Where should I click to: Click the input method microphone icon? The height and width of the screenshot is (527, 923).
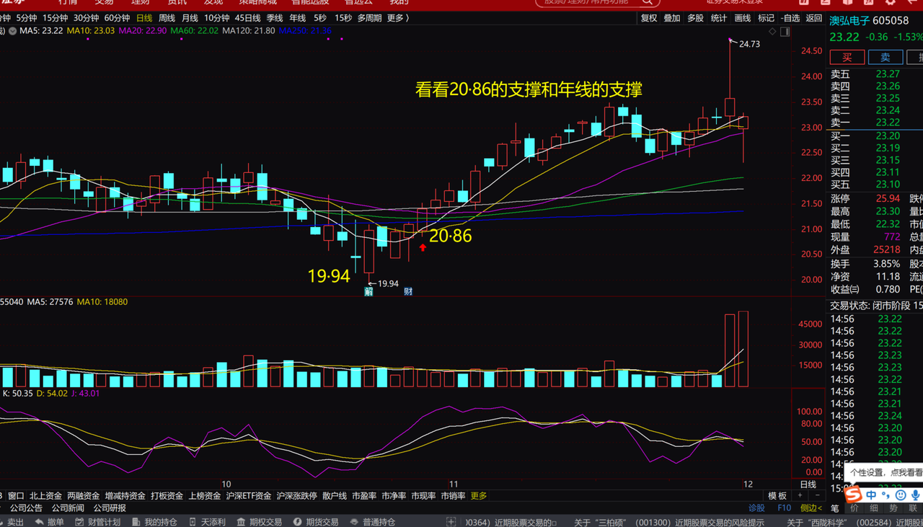point(914,495)
